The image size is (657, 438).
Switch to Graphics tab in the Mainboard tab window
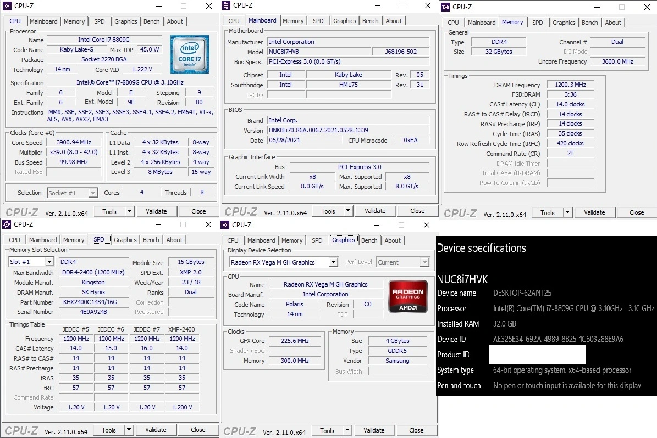(344, 21)
